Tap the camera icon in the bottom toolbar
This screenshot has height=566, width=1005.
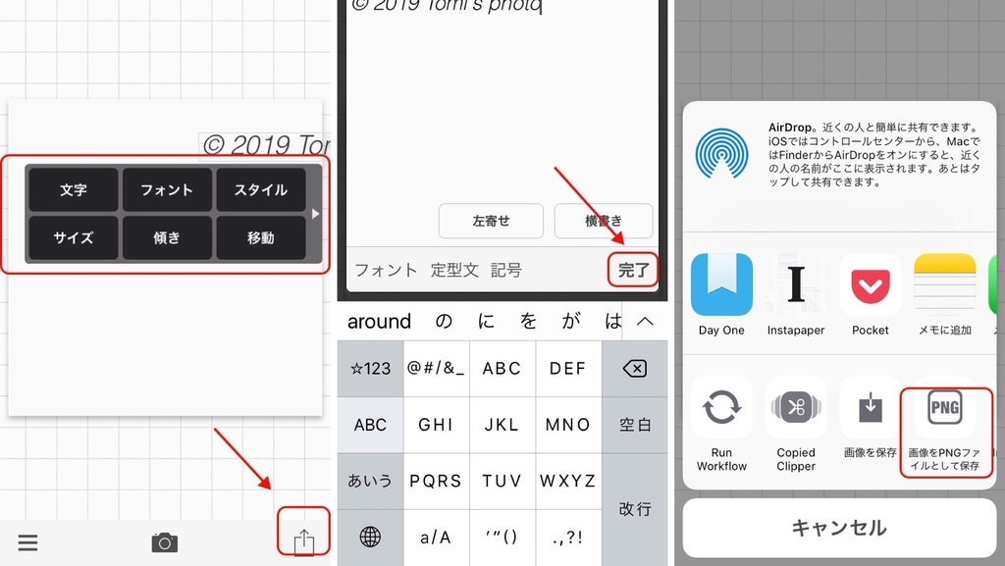164,540
